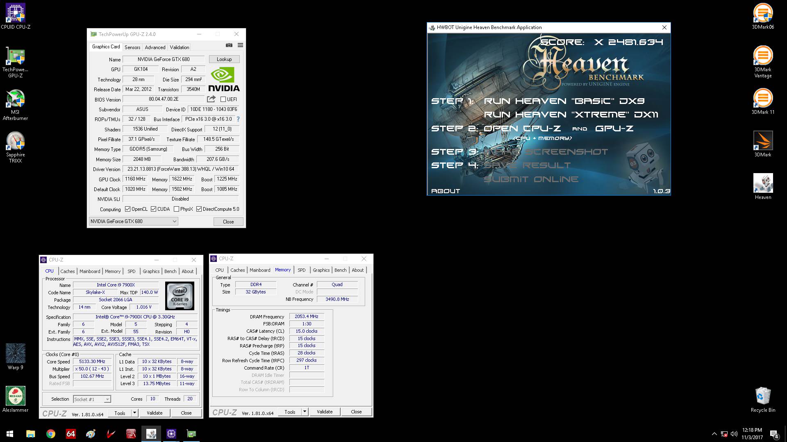Toggle PhysX checkbox
This screenshot has width=787, height=442.
click(x=176, y=209)
